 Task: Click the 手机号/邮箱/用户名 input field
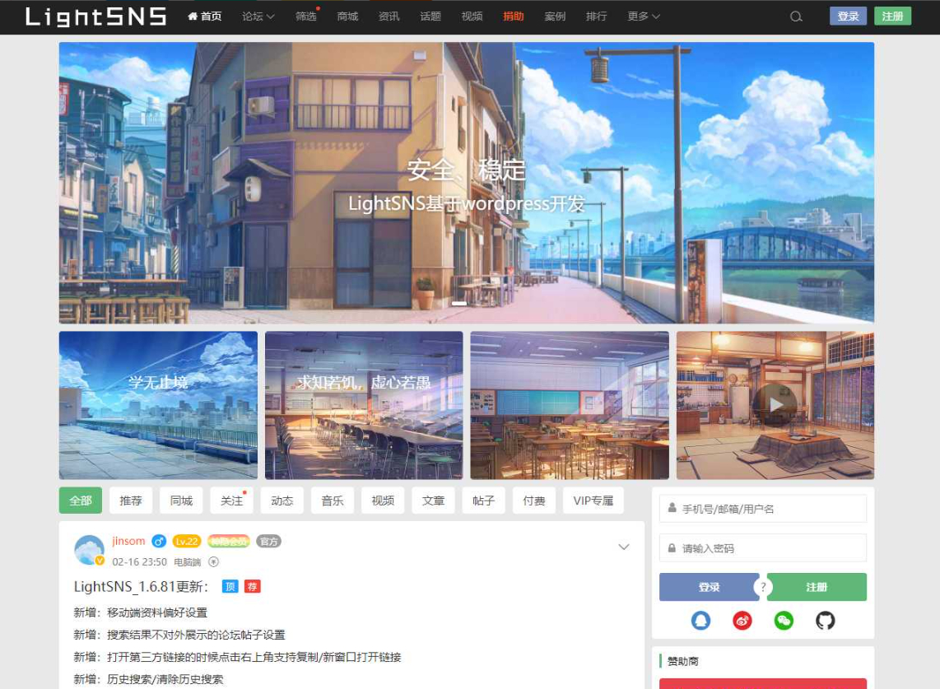pos(762,509)
